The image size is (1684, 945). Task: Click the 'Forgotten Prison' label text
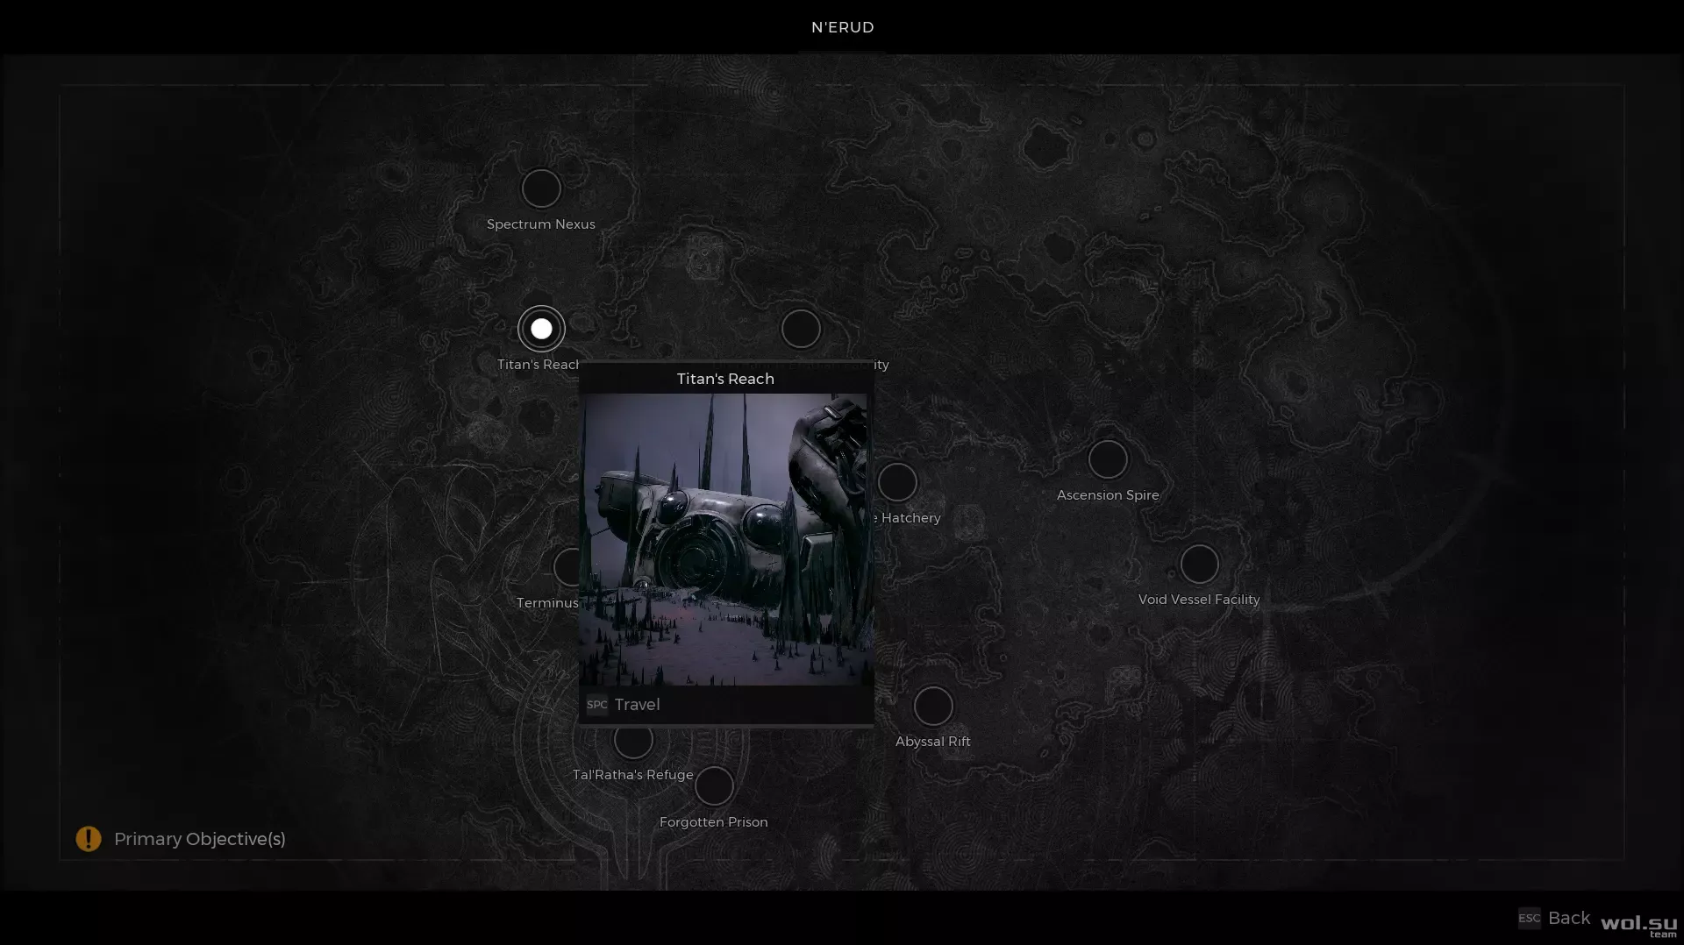tap(714, 822)
